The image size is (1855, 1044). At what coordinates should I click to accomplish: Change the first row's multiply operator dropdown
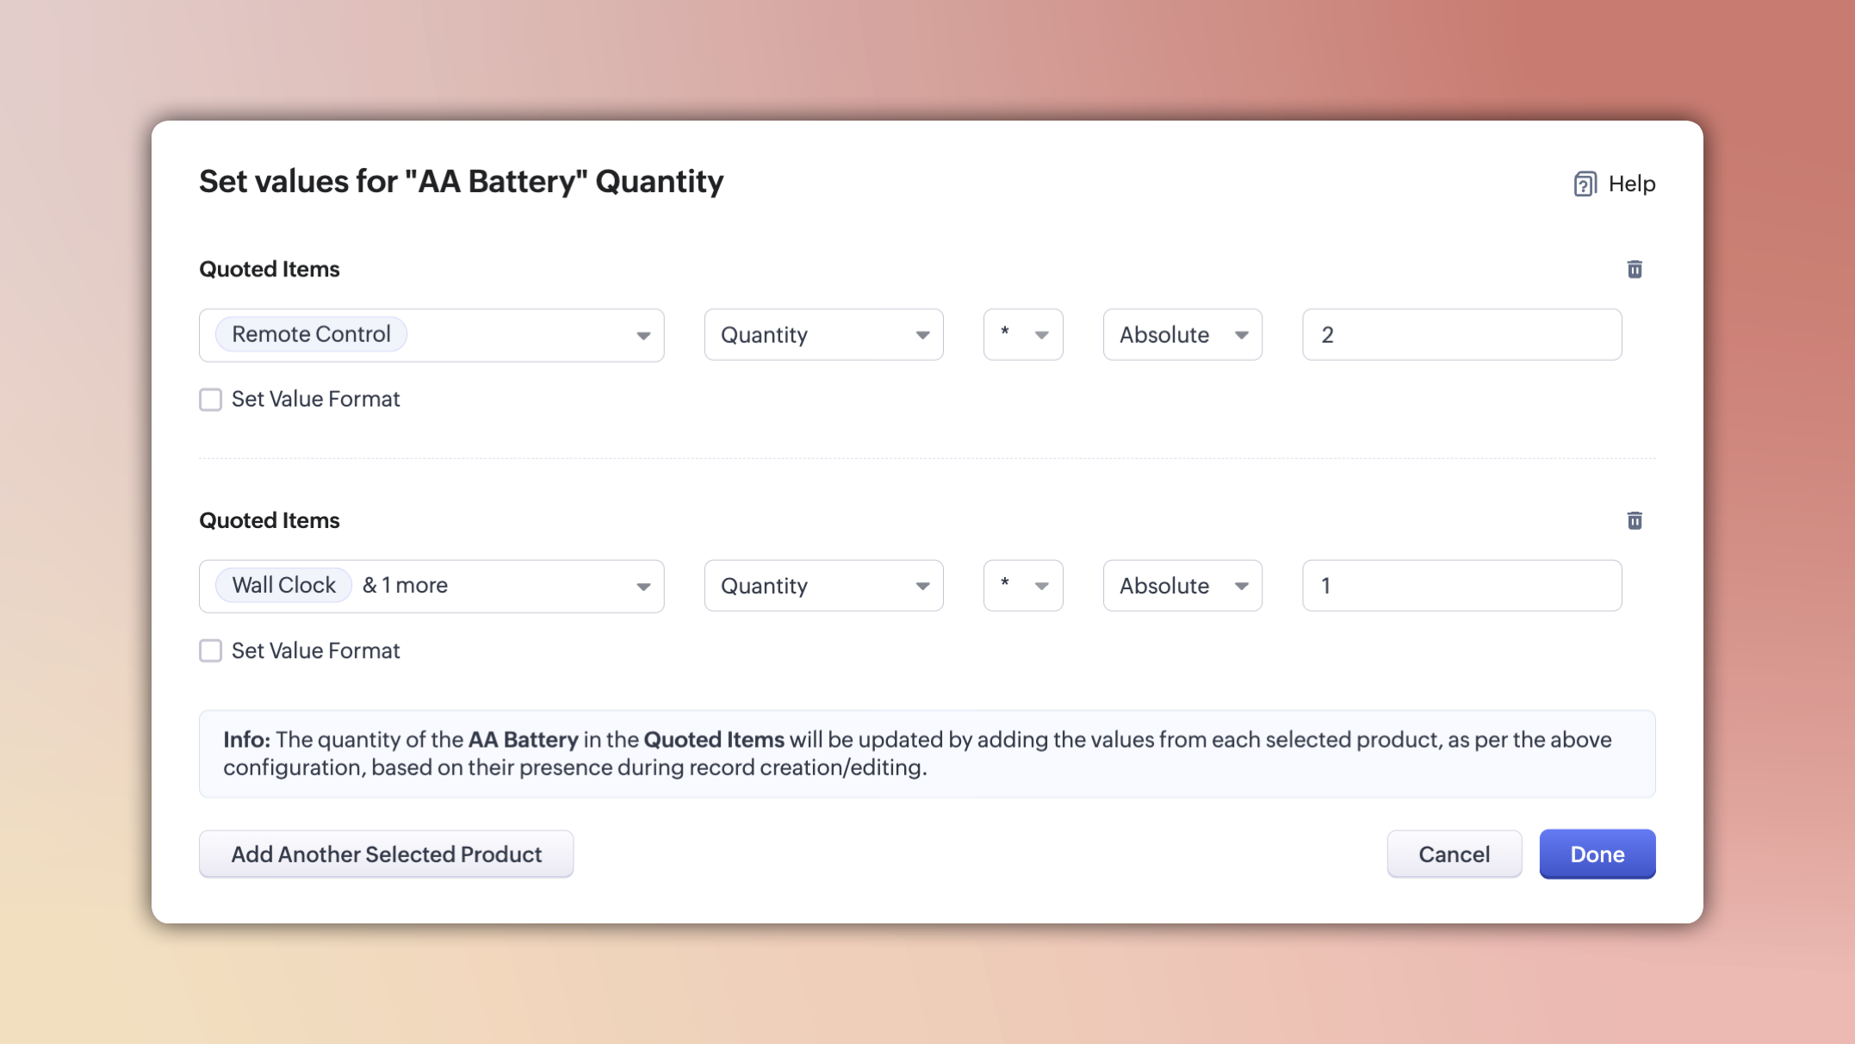[1023, 335]
